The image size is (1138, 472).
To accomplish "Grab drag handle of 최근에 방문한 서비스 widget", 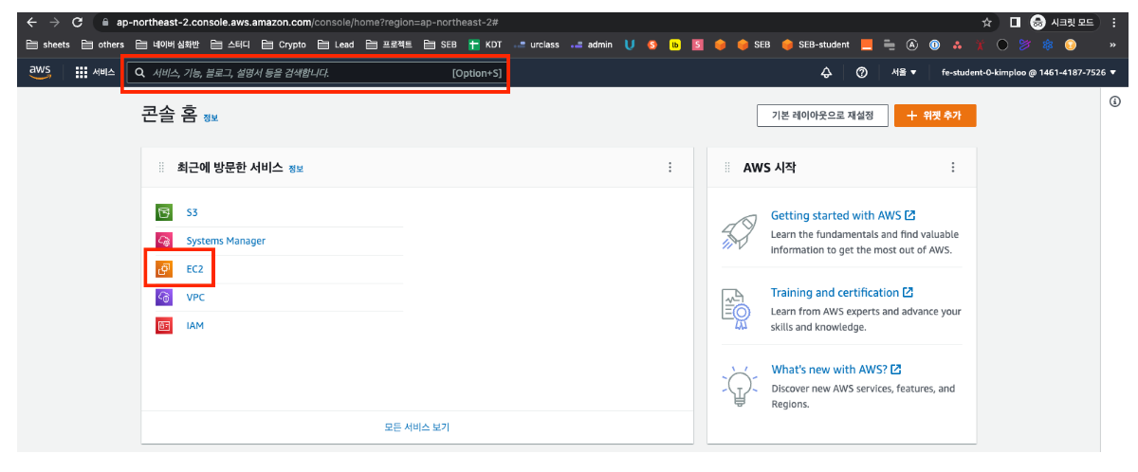I will point(161,168).
